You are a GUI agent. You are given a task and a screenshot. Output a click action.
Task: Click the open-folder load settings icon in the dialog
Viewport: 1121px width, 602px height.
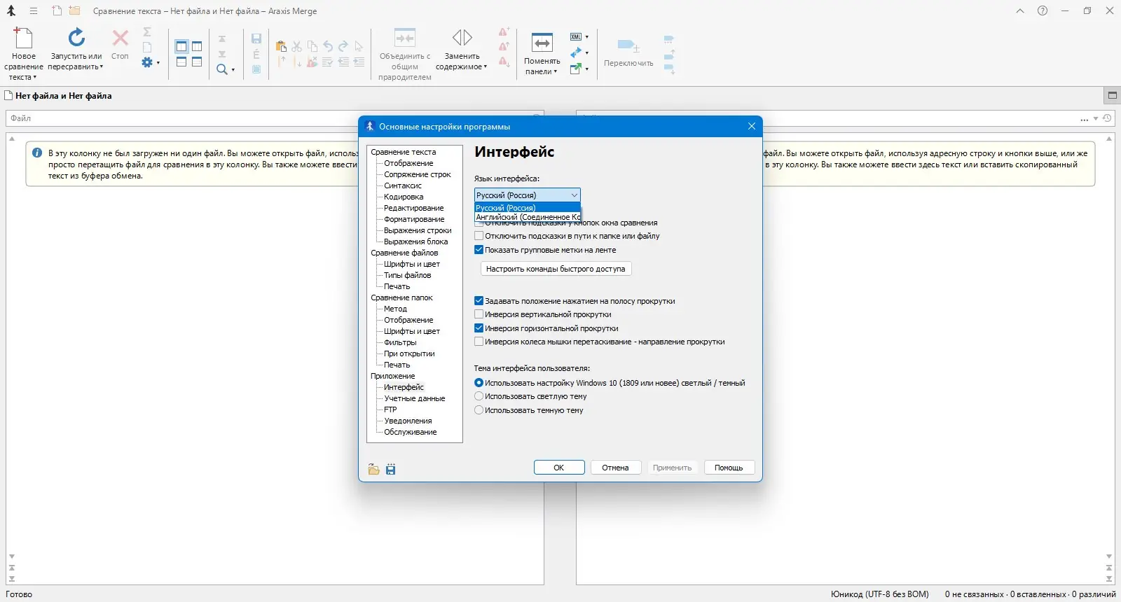click(374, 470)
